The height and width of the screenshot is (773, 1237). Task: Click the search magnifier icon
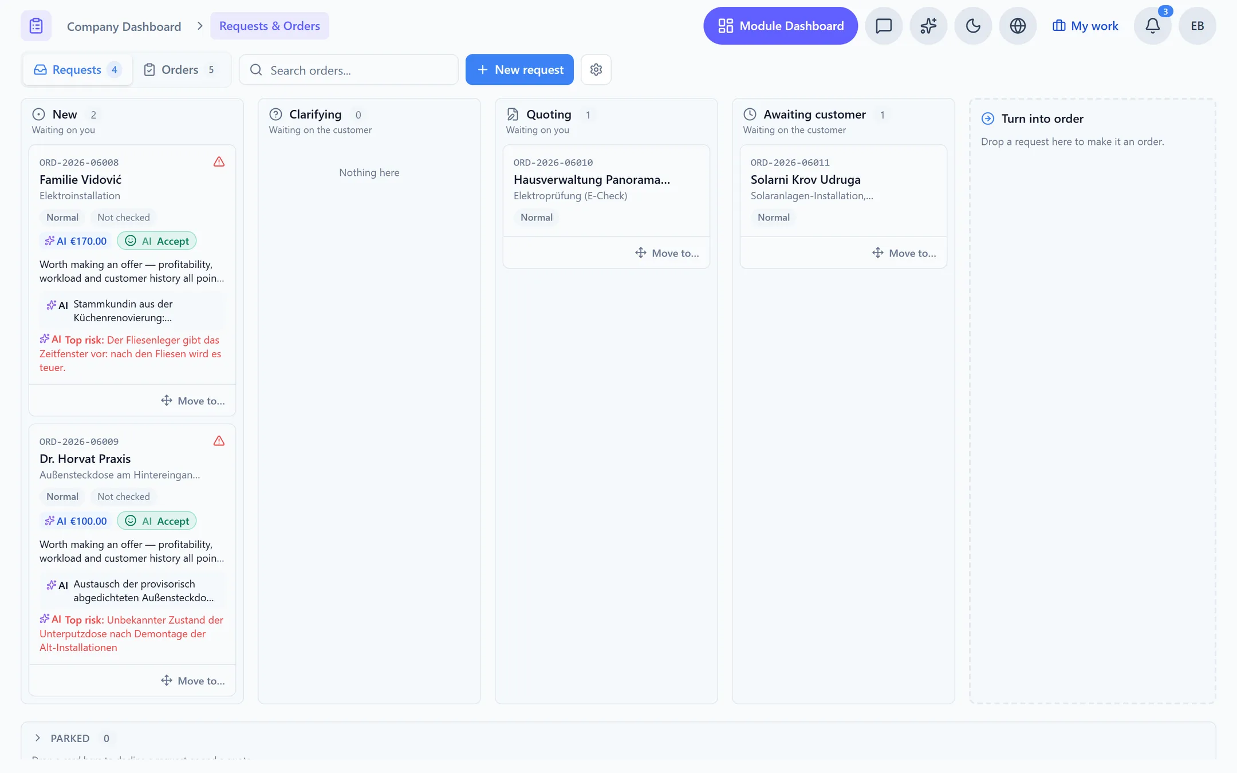[x=256, y=70]
